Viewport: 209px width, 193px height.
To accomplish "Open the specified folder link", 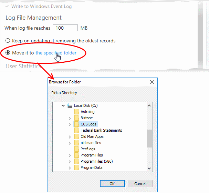I will pyautogui.click(x=56, y=53).
